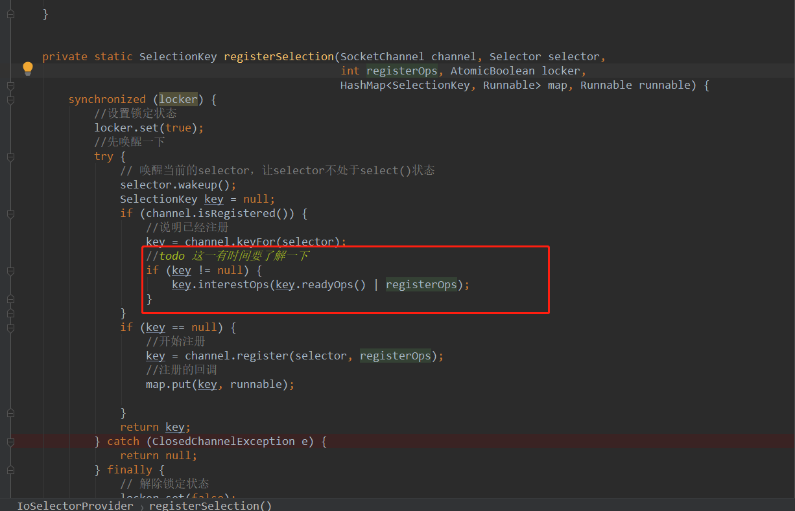This screenshot has width=795, height=511.
Task: Collapse the catch ClosedChannelException fold marker
Action: (x=10, y=442)
